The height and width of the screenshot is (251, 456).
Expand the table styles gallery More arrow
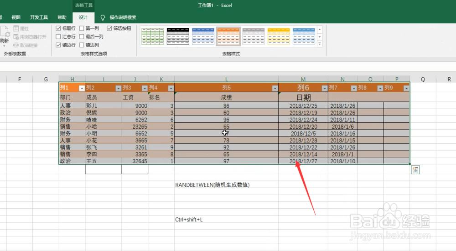tap(320, 44)
